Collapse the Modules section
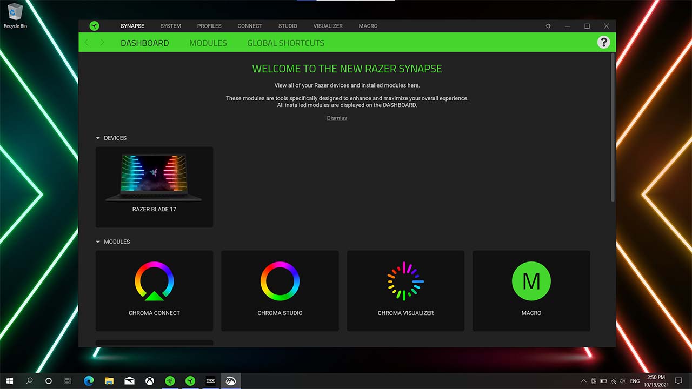The width and height of the screenshot is (692, 389). (98, 242)
